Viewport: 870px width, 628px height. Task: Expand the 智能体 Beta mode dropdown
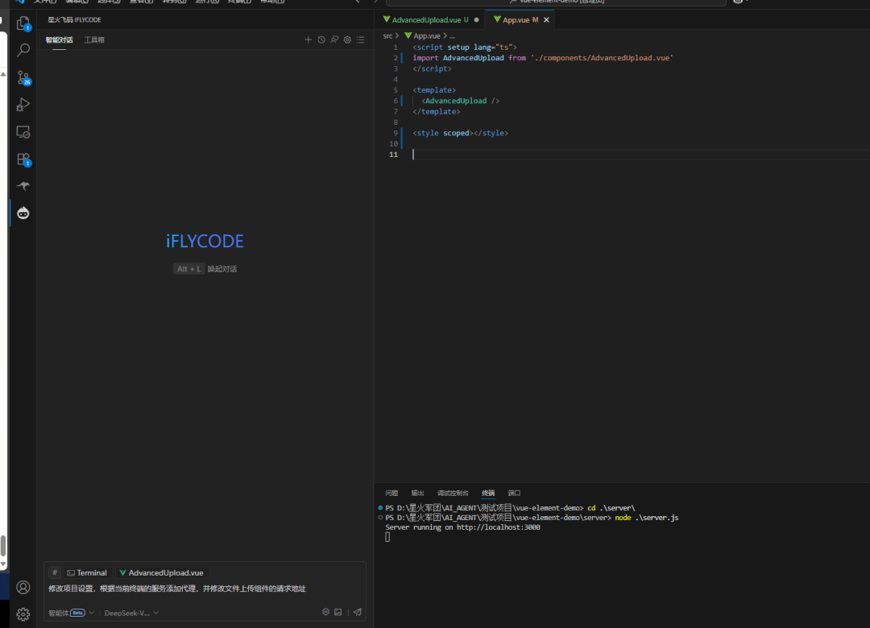[71, 613]
